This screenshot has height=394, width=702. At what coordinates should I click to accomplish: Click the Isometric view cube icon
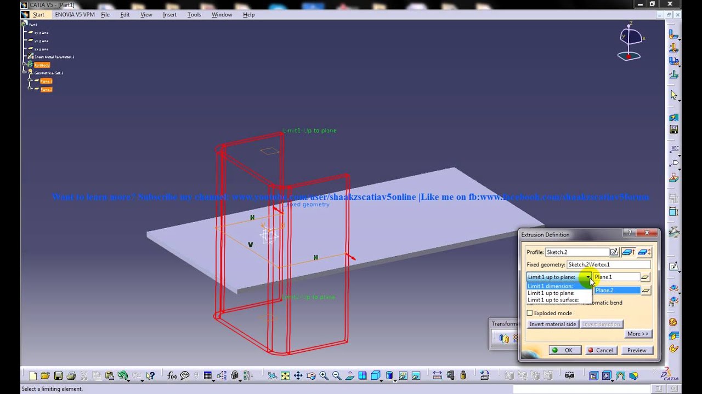tap(375, 375)
